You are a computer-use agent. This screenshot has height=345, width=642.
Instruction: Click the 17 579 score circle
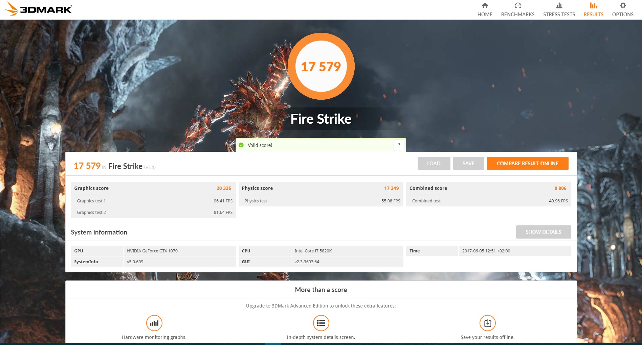pos(321,66)
